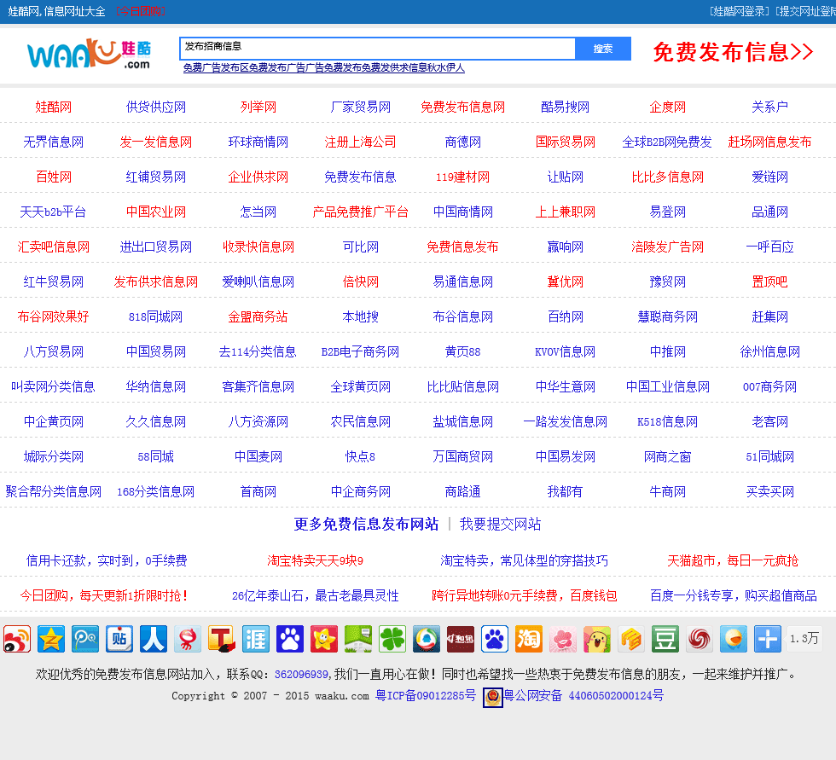Image resolution: width=836 pixels, height=760 pixels.
Task: Share to QQ Zone star icon
Action: click(x=51, y=639)
